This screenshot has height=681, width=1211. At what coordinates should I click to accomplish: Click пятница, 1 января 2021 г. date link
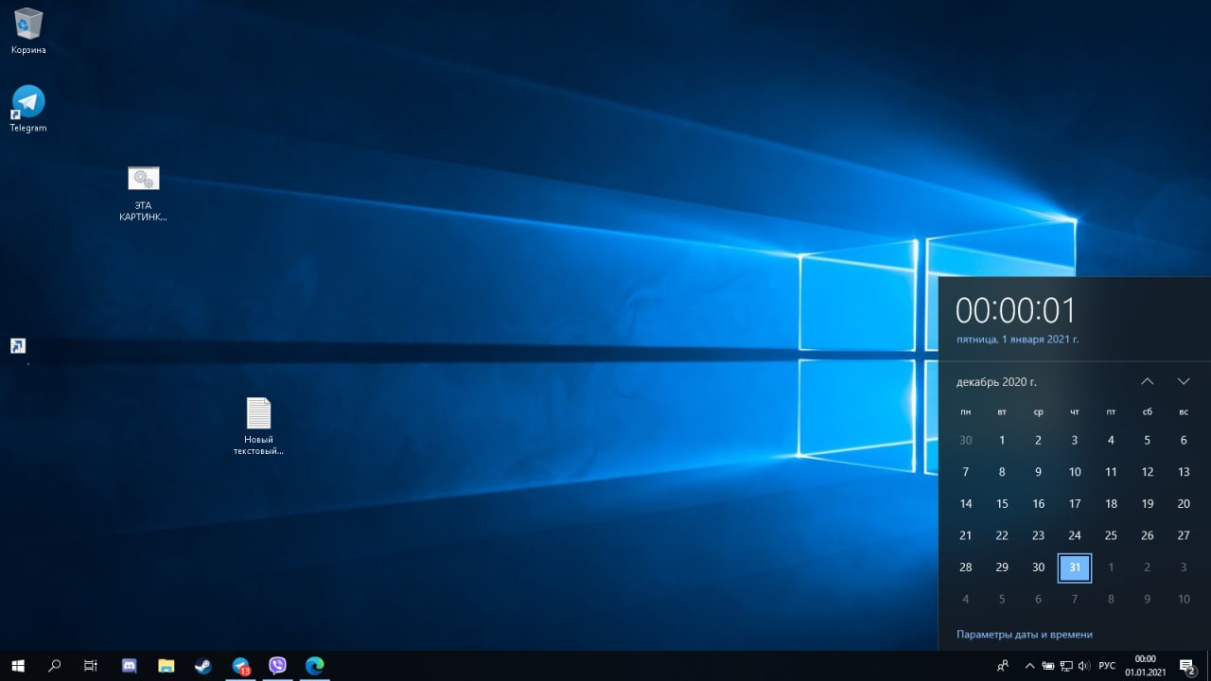click(x=1017, y=339)
